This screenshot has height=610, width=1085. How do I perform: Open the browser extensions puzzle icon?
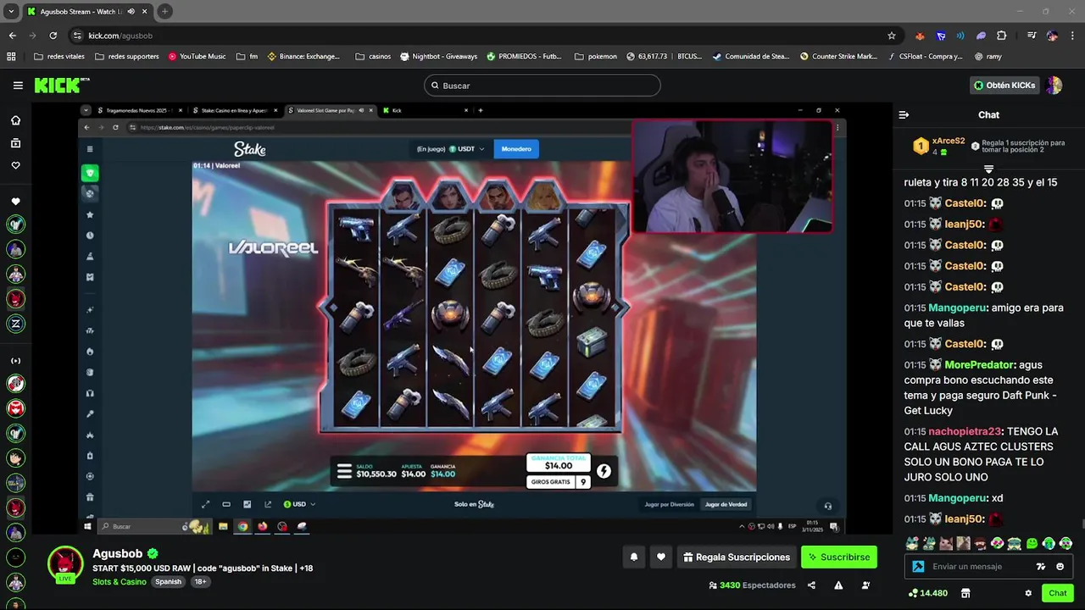pos(1002,36)
